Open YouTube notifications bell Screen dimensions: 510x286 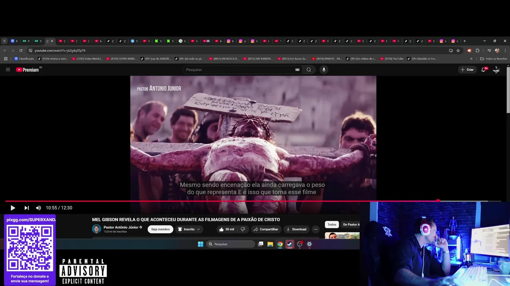483,70
